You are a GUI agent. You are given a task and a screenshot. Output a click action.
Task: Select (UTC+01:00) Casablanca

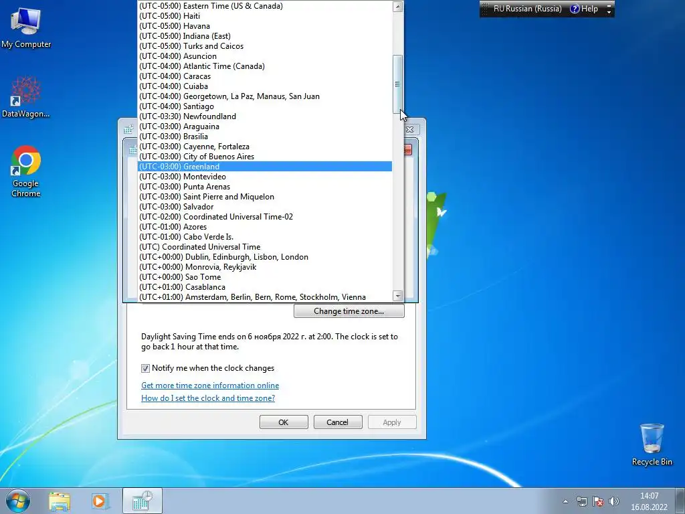click(x=265, y=288)
